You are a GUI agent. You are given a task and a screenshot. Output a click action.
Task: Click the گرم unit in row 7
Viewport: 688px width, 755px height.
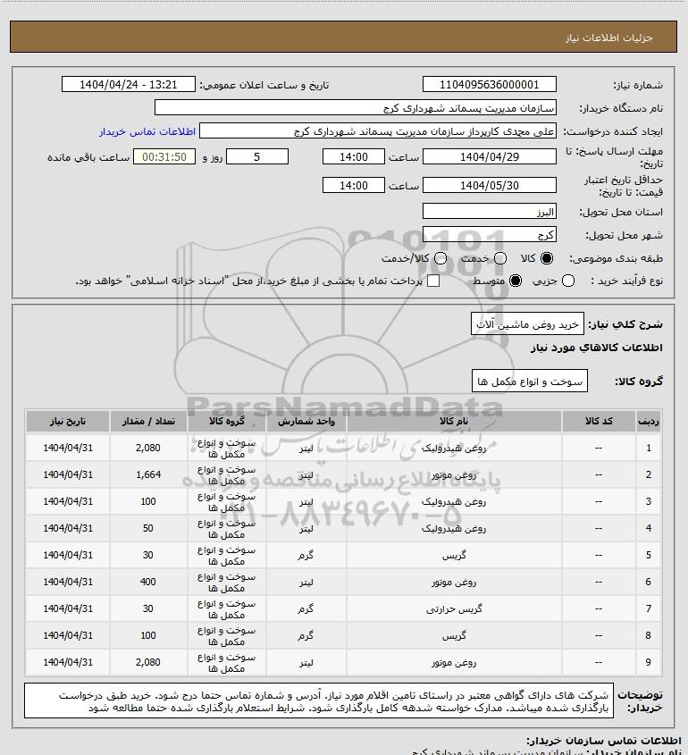306,609
